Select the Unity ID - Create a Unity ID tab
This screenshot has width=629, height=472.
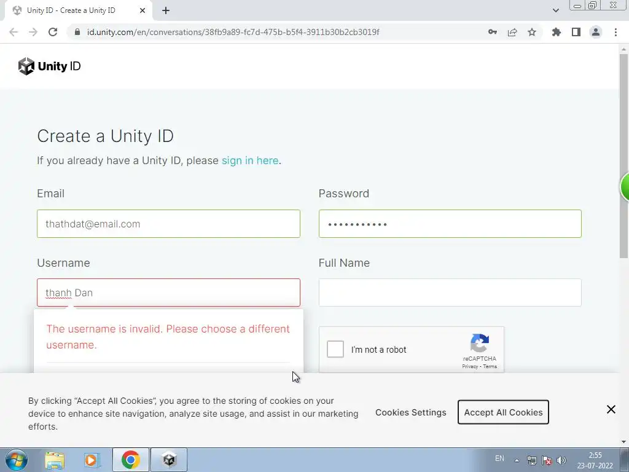coord(78,11)
